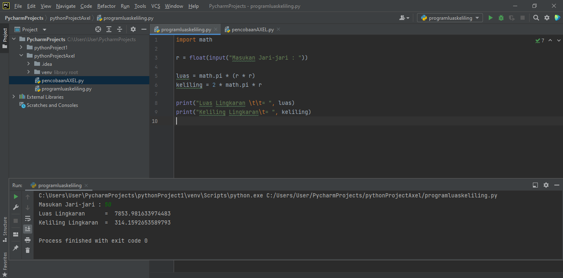Image resolution: width=563 pixels, height=278 pixels.
Task: Clear the Run console with trash icon
Action: click(x=28, y=250)
